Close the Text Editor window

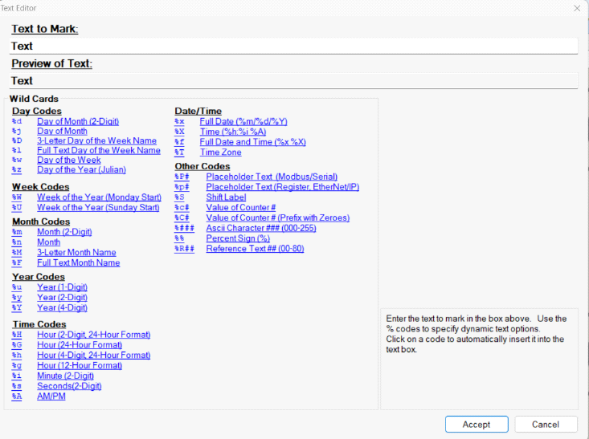(576, 7)
